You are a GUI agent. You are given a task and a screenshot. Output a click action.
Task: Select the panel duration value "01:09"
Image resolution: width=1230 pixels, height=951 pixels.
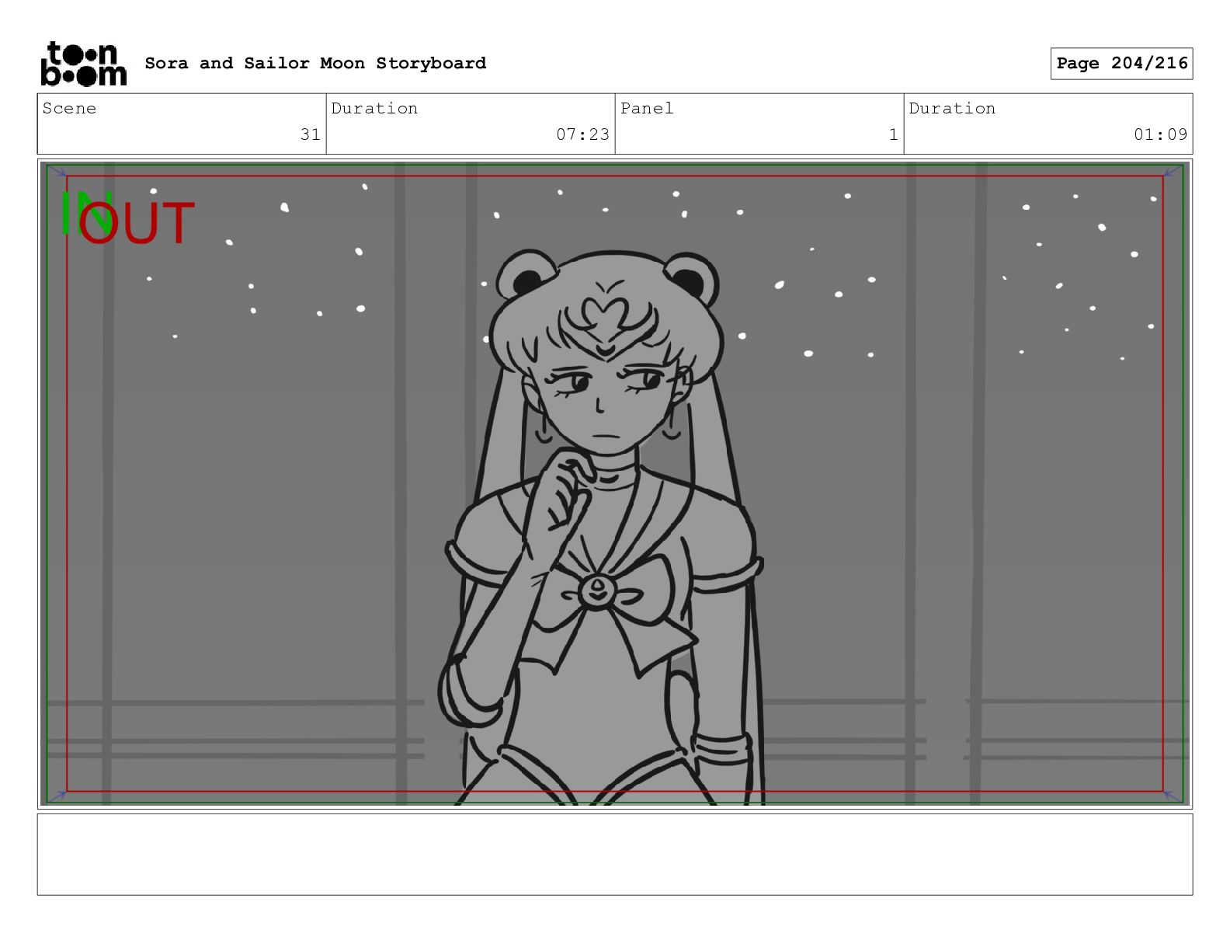[1161, 134]
